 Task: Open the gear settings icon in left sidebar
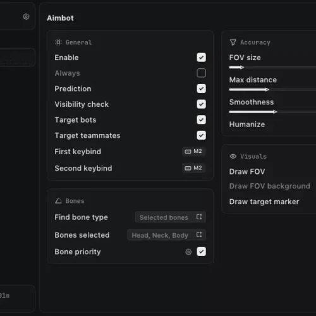(26, 16)
